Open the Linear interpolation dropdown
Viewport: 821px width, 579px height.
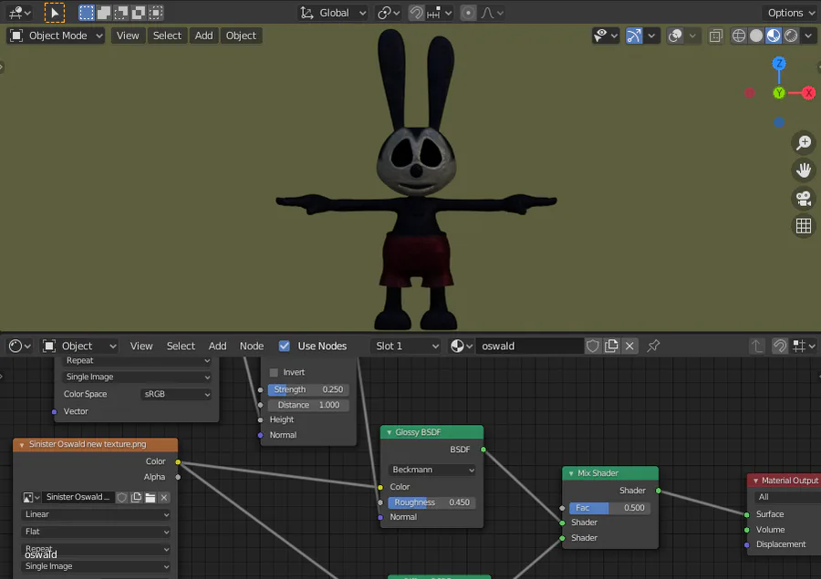click(x=97, y=514)
